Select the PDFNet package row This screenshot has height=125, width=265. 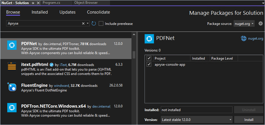[x=66, y=49]
